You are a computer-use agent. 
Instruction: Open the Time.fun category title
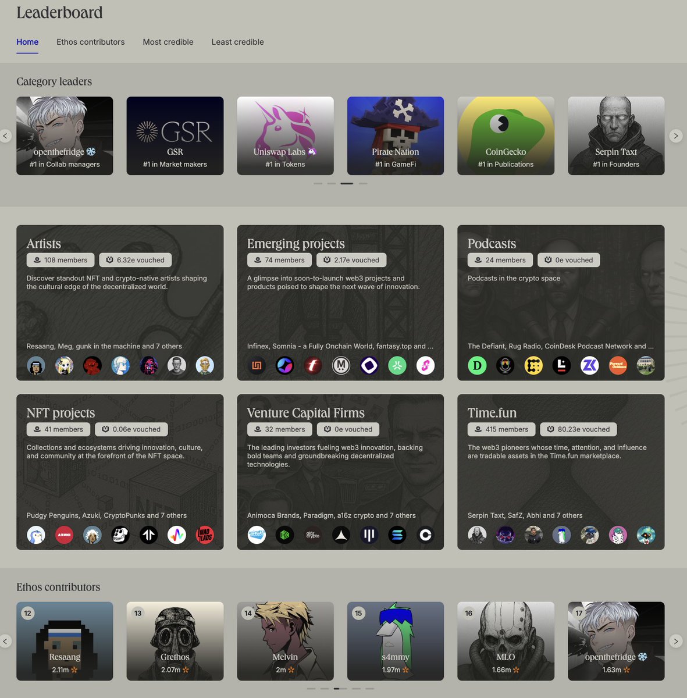point(492,413)
